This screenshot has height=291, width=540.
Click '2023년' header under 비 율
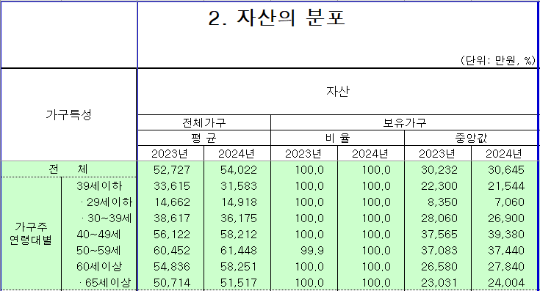click(304, 153)
